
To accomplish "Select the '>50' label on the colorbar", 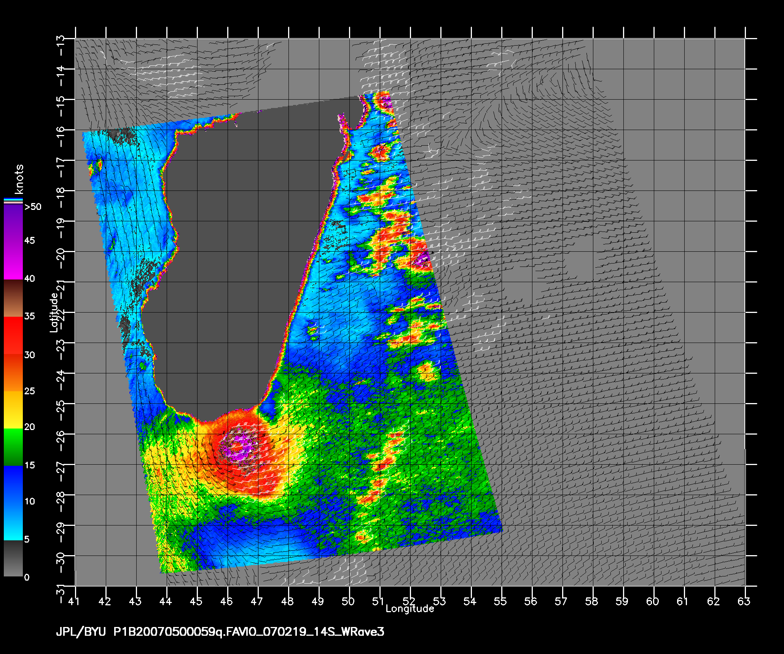I will pyautogui.click(x=33, y=207).
